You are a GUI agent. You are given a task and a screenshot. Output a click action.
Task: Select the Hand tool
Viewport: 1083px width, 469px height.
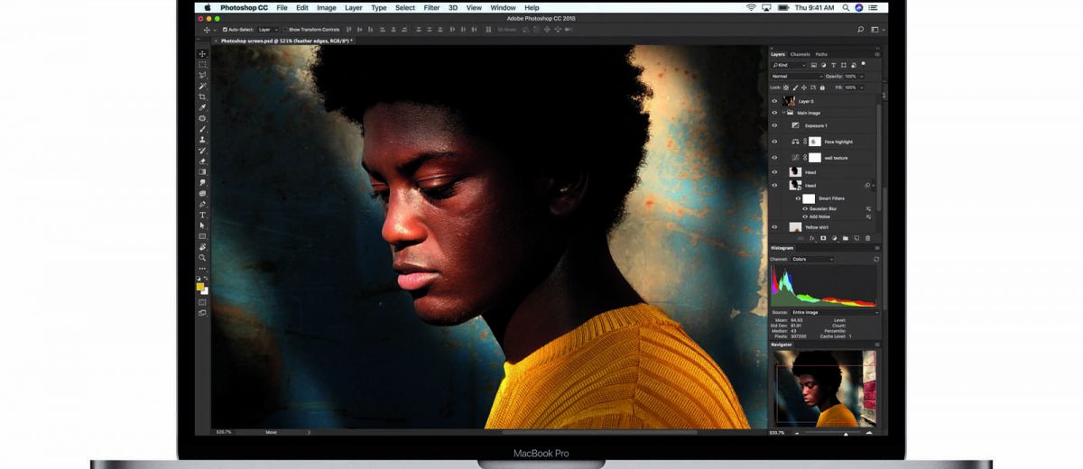(202, 247)
